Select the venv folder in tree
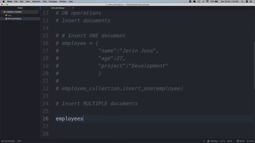The height and width of the screenshot is (143, 255). (x=10, y=15)
